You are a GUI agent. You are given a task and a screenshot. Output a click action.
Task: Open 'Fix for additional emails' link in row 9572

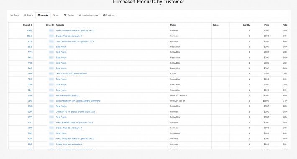click(x=75, y=41)
